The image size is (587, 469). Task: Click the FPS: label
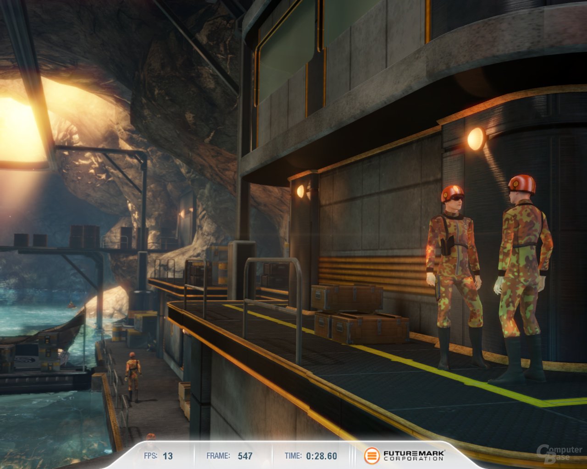tap(150, 456)
